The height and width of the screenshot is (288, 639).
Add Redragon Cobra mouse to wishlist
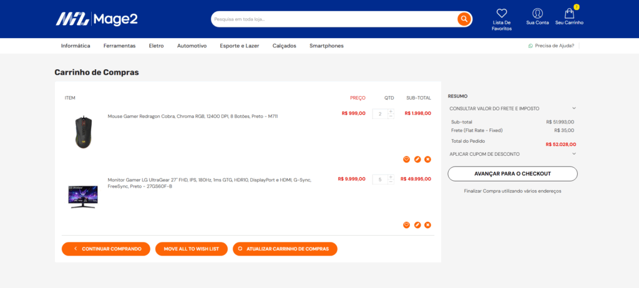tap(406, 160)
